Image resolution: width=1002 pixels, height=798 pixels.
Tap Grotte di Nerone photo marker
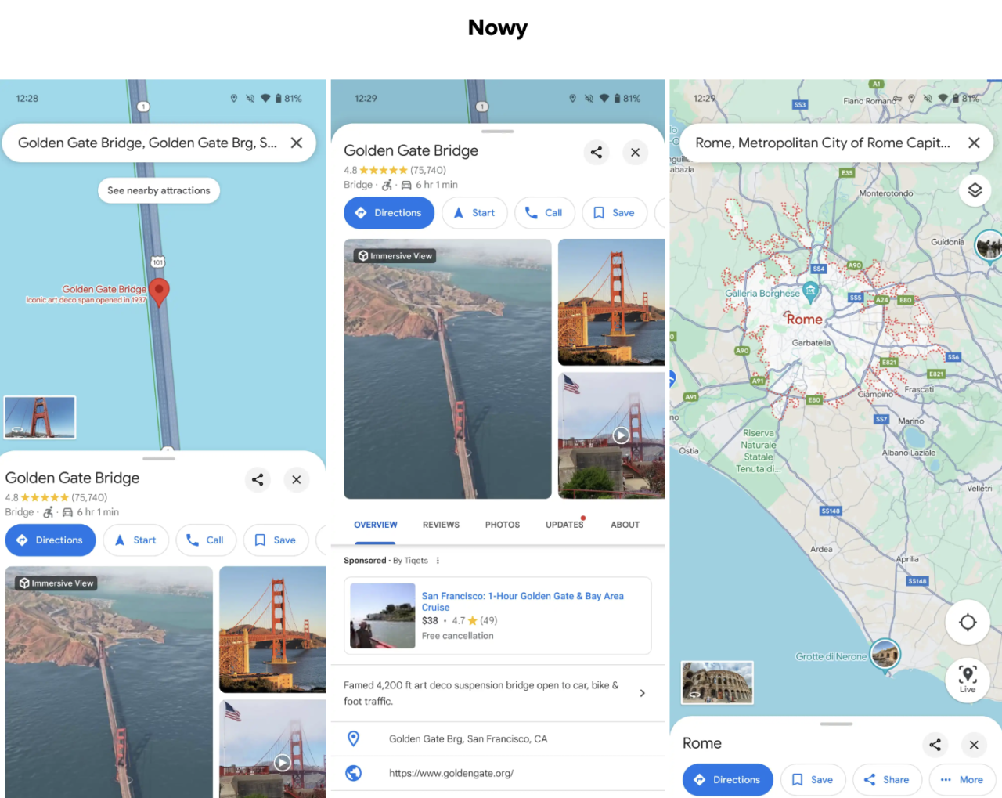(x=885, y=655)
